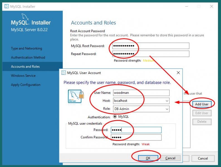Select Accounts and Roles in sidebar
The height and width of the screenshot is (167, 221).
25,67
